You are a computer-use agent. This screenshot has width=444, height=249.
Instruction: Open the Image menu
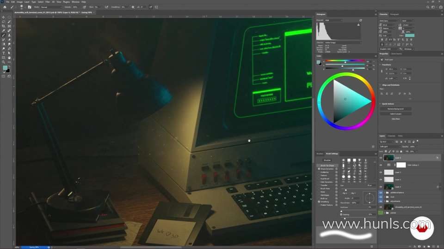click(19, 2)
